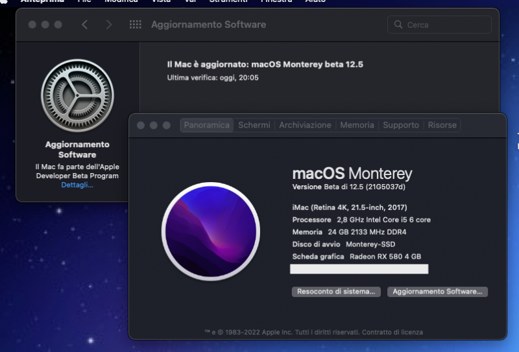The height and width of the screenshot is (352, 519).
Task: Click memory value '24 GB 2133 MHz DDR4'
Action: (x=367, y=232)
